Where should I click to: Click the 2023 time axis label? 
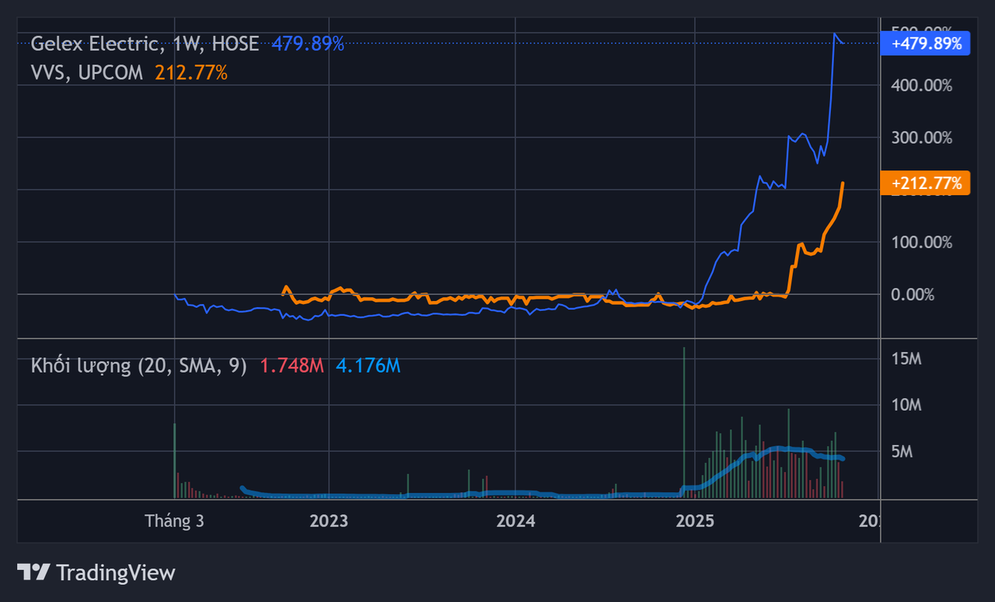(x=329, y=520)
